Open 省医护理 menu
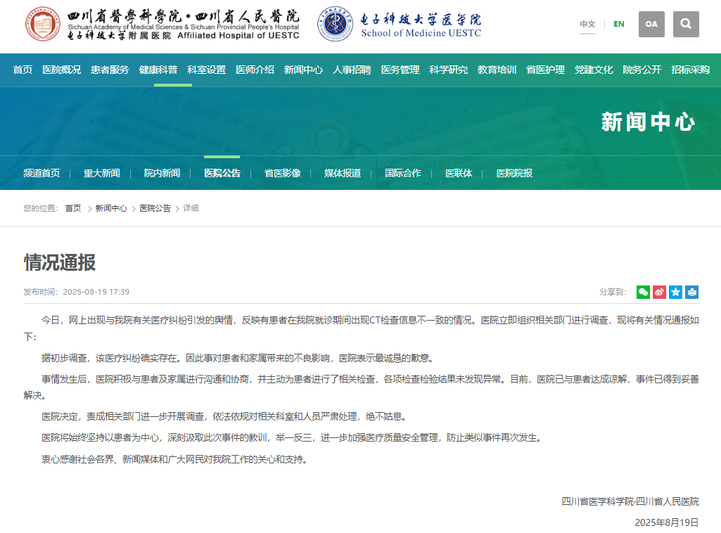The height and width of the screenshot is (533, 721). [x=545, y=70]
